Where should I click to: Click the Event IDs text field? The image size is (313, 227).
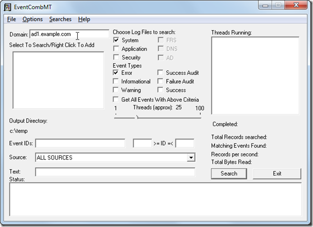click(x=80, y=143)
